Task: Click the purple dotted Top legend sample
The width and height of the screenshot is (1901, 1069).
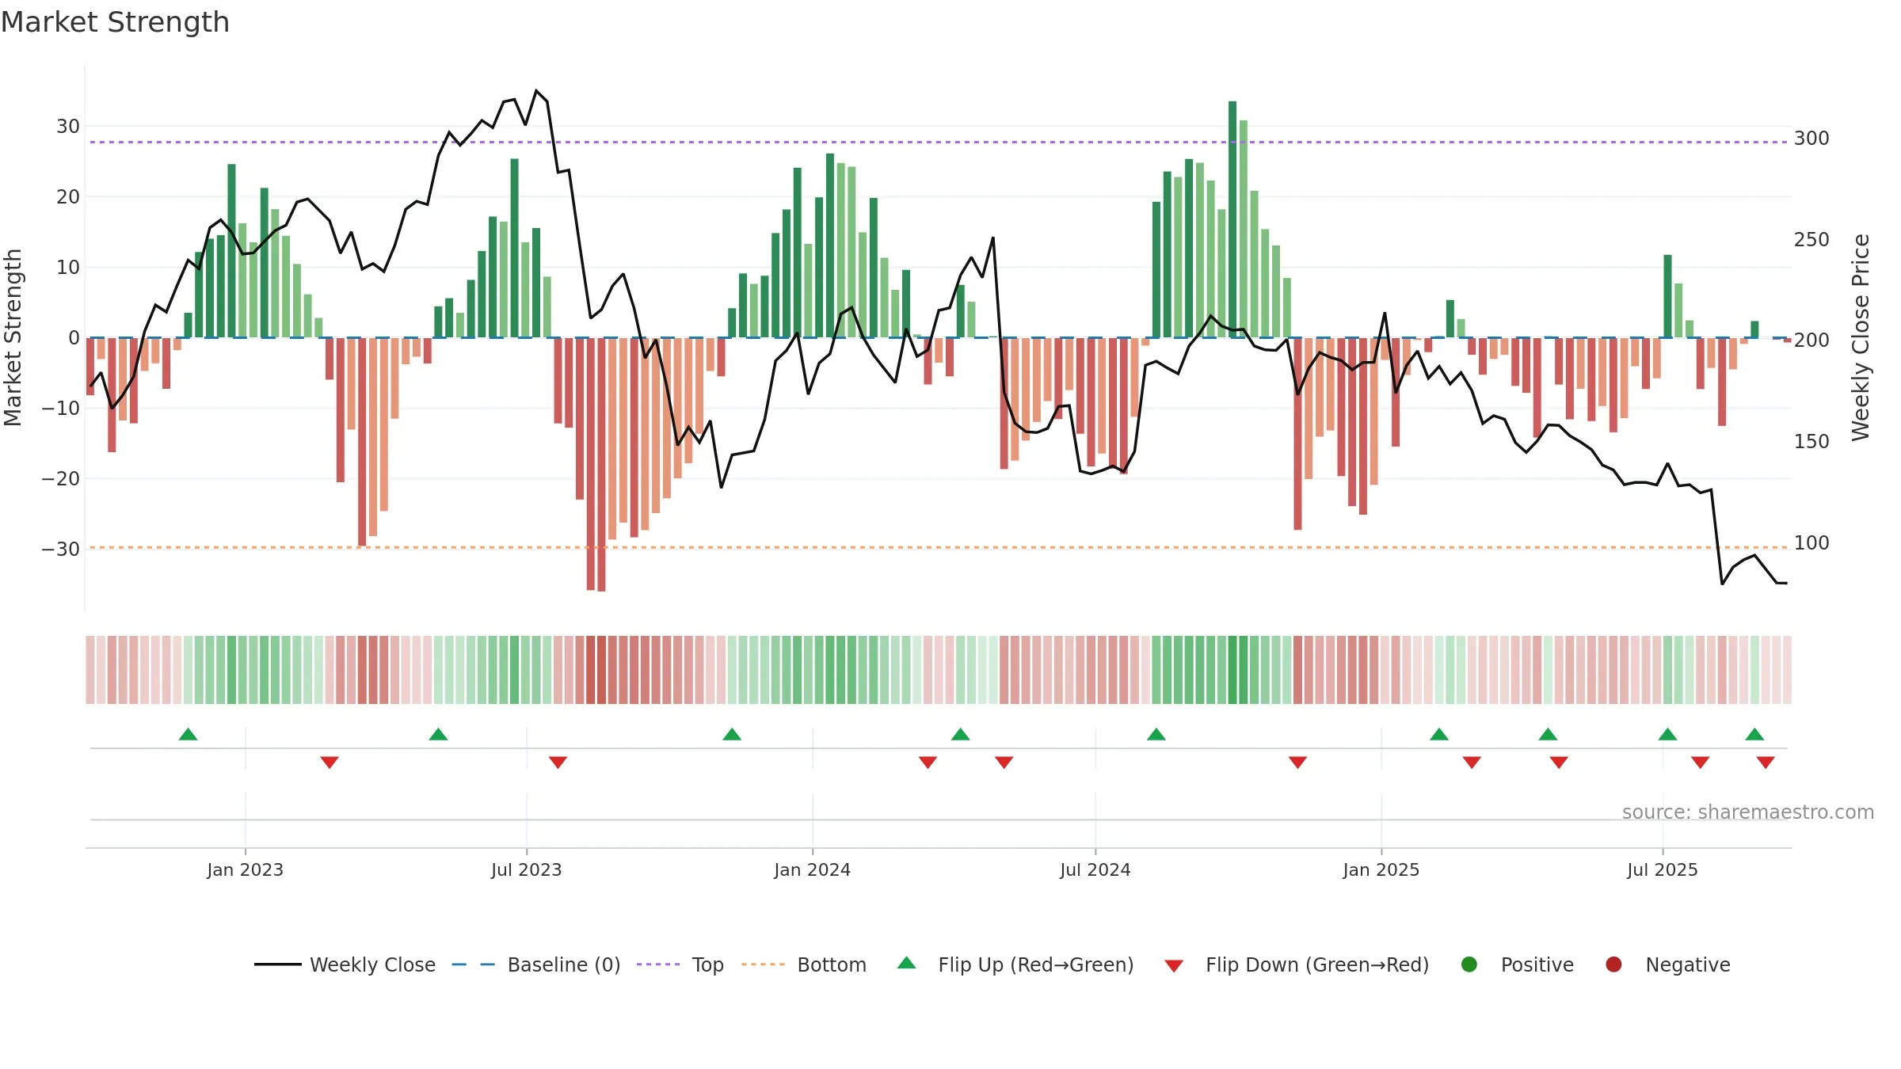Action: tap(658, 964)
